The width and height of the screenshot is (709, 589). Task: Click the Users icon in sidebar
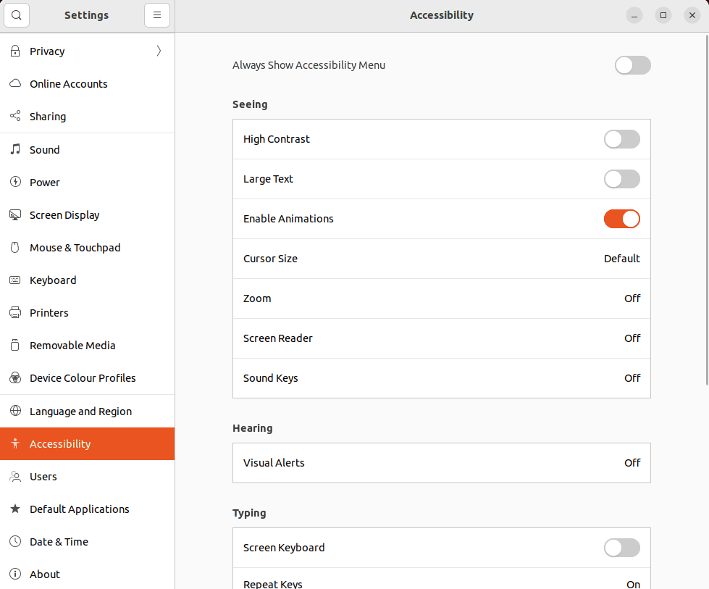click(15, 477)
